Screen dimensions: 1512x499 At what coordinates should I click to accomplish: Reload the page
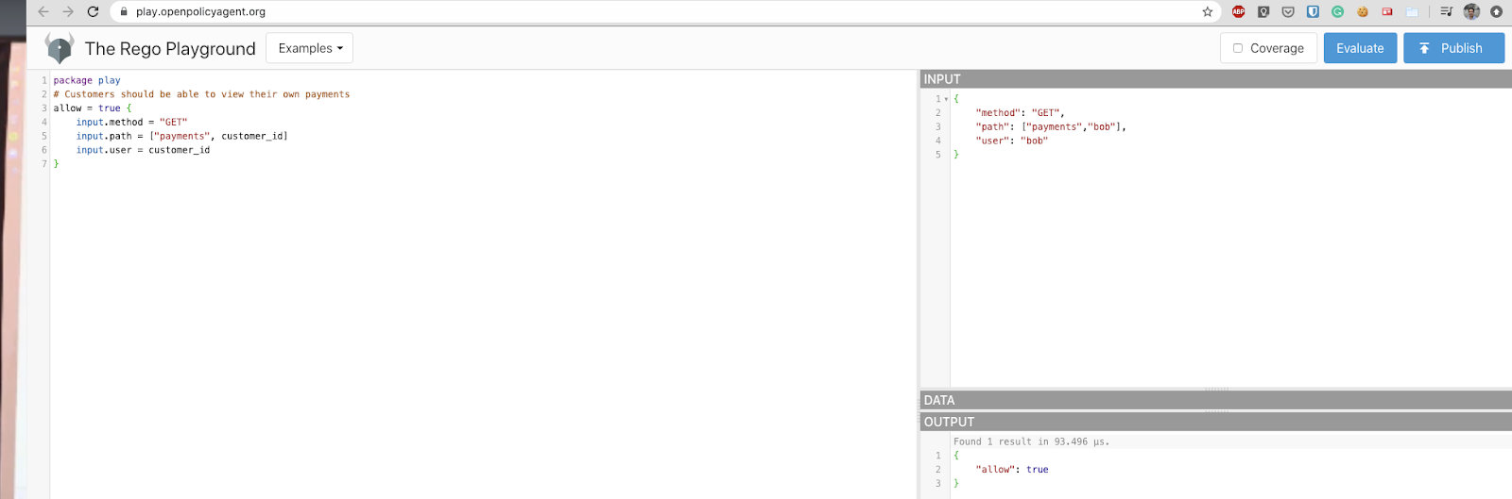(93, 11)
